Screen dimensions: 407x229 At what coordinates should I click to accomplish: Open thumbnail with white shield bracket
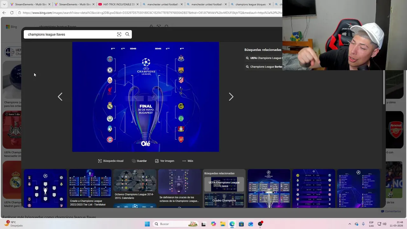45,189
